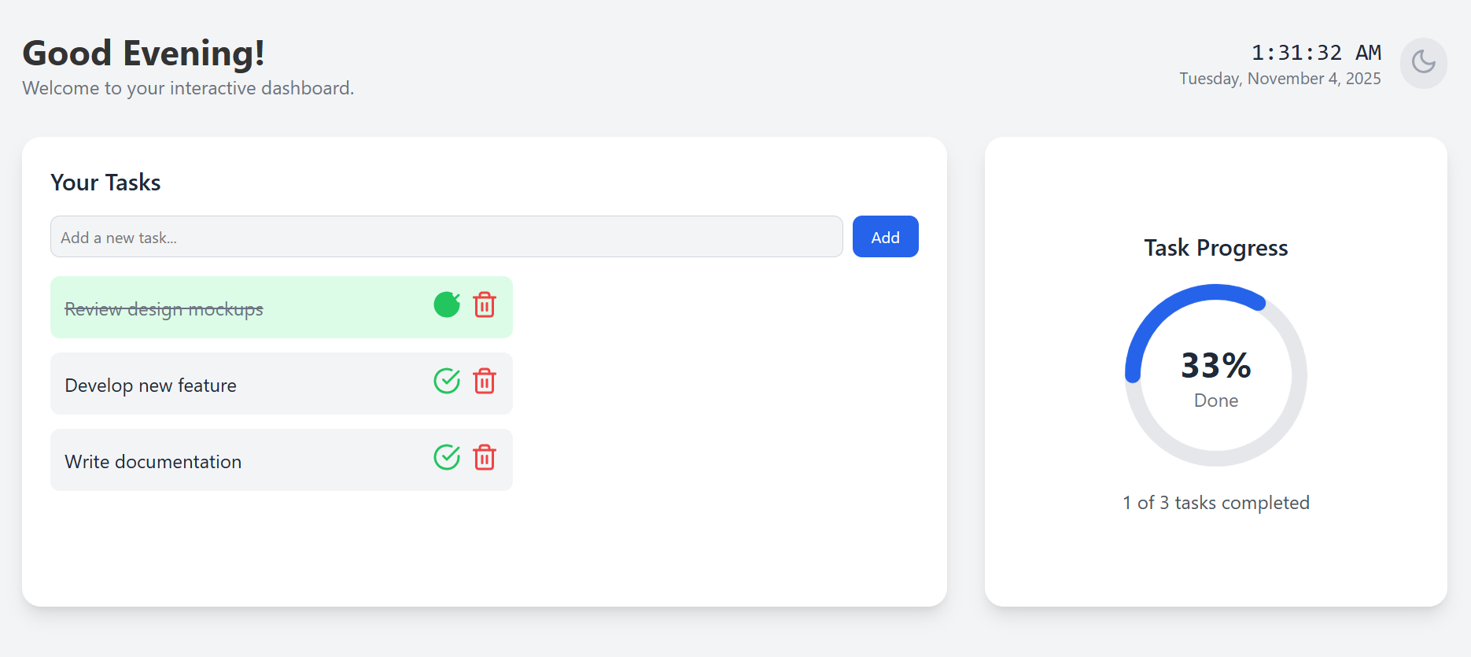Complete the Write documentation task

[x=447, y=457]
